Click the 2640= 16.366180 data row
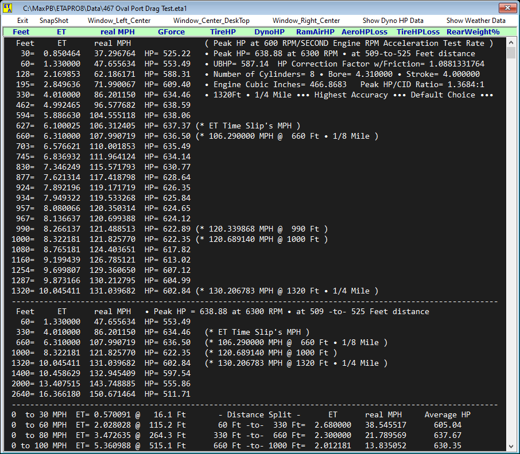The width and height of the screenshot is (520, 454). (101, 394)
